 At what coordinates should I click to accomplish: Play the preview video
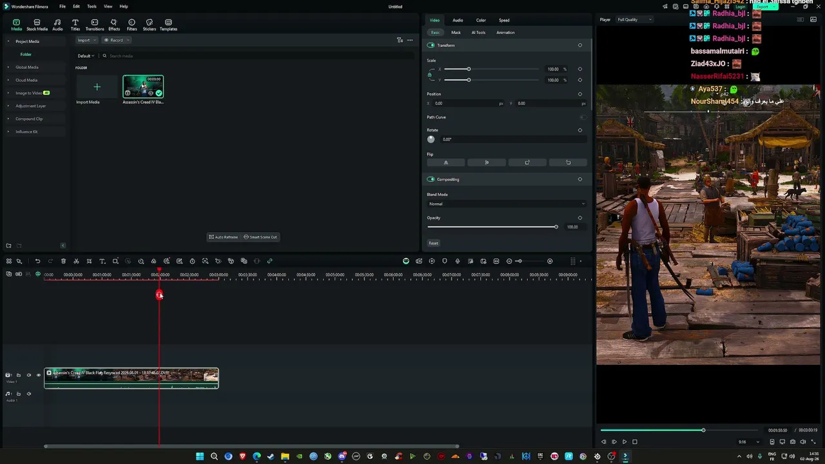tap(625, 442)
